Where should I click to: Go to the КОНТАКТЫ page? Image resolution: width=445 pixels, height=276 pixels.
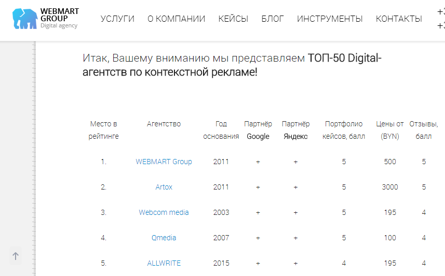point(399,19)
